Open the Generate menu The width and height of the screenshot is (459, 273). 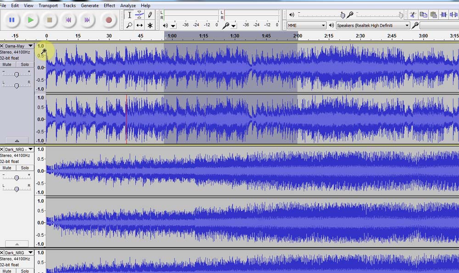click(90, 5)
